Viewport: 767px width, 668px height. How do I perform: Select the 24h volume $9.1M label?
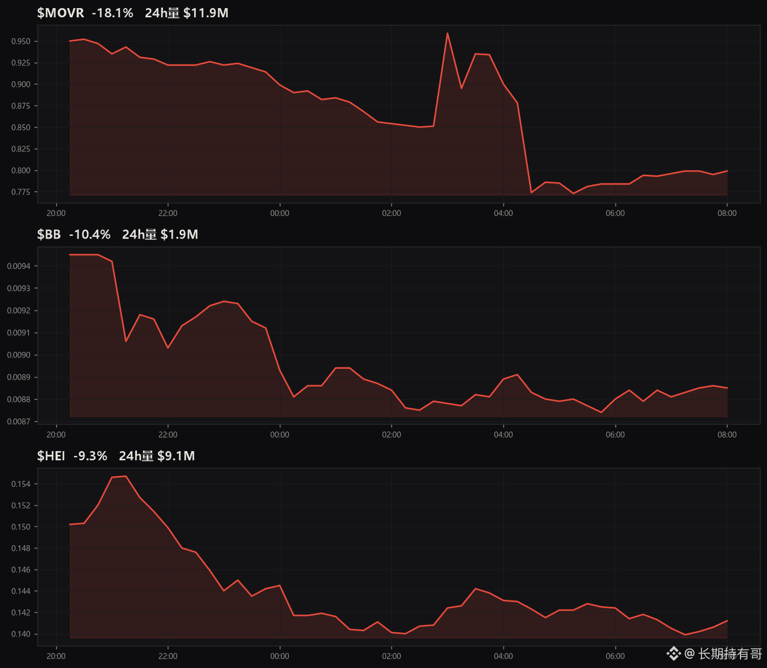[157, 456]
